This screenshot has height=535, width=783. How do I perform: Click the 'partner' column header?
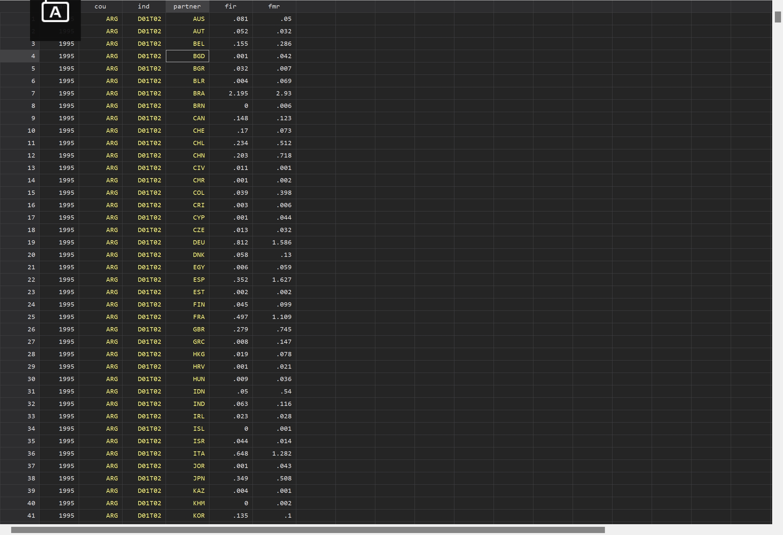pyautogui.click(x=187, y=7)
